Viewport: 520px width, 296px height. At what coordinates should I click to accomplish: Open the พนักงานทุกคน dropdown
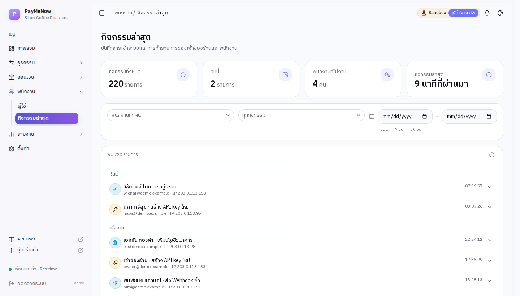[170, 115]
